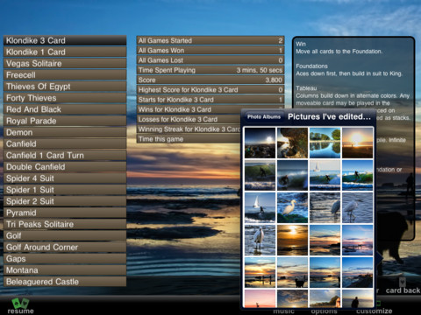Open the Demon game
The image size is (421, 315).
65,132
